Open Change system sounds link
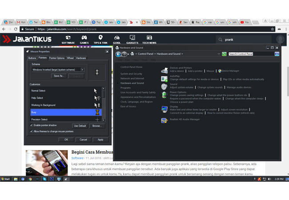 210,87
